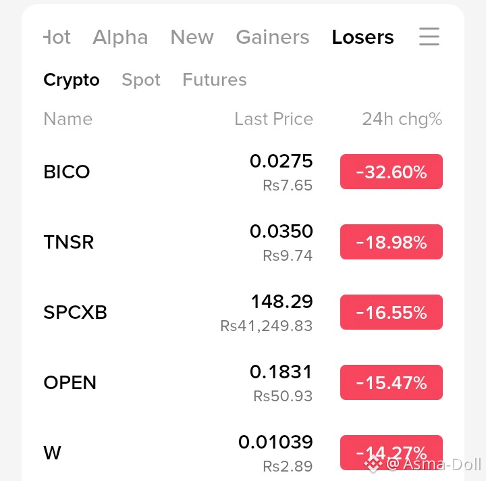Image resolution: width=486 pixels, height=481 pixels.
Task: Open the SPCXB coin row
Action: point(243,312)
